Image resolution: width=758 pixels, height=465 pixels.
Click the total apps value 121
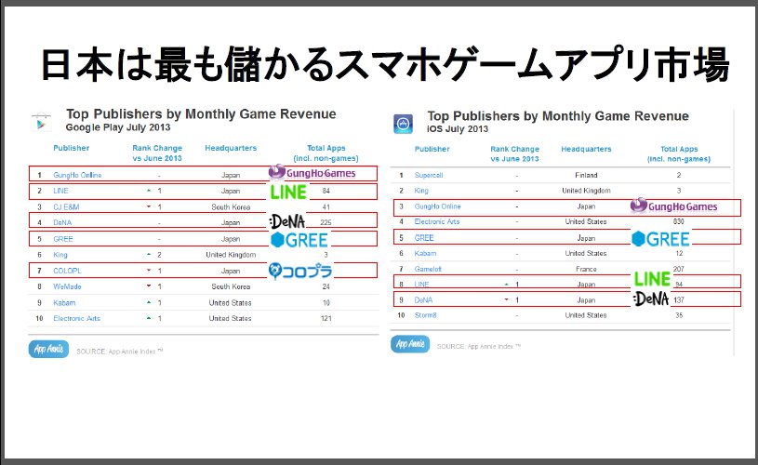[326, 319]
